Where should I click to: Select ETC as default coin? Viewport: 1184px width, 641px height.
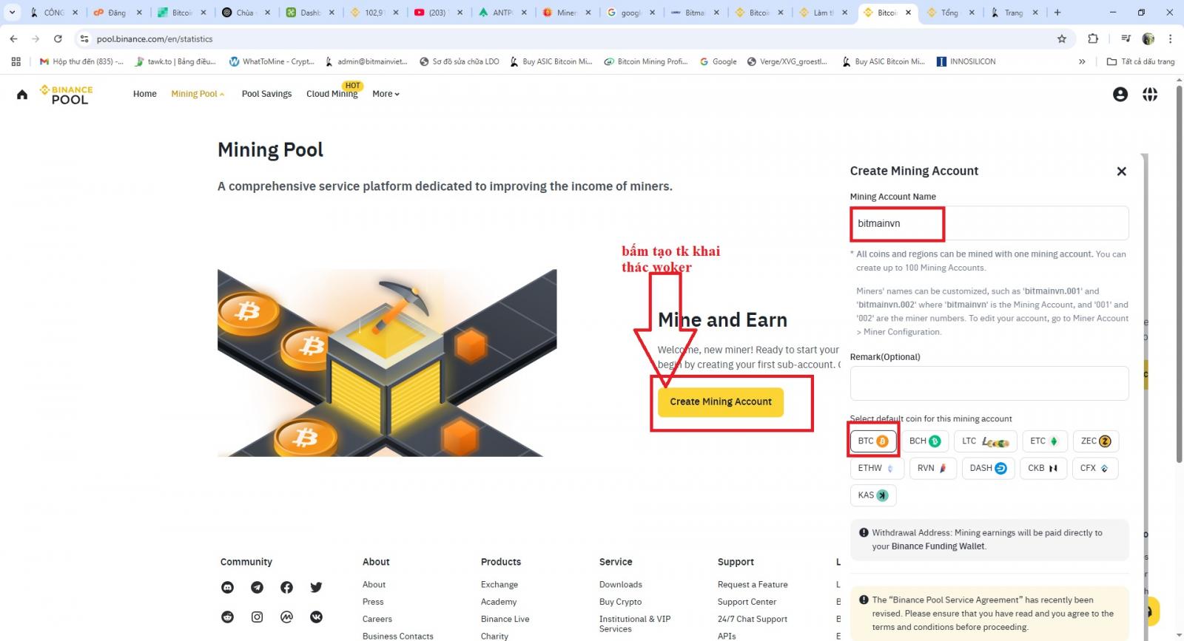pyautogui.click(x=1045, y=441)
